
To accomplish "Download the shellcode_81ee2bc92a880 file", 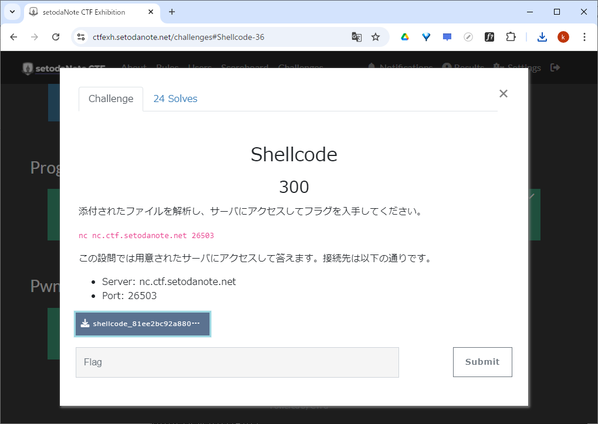I will point(143,324).
